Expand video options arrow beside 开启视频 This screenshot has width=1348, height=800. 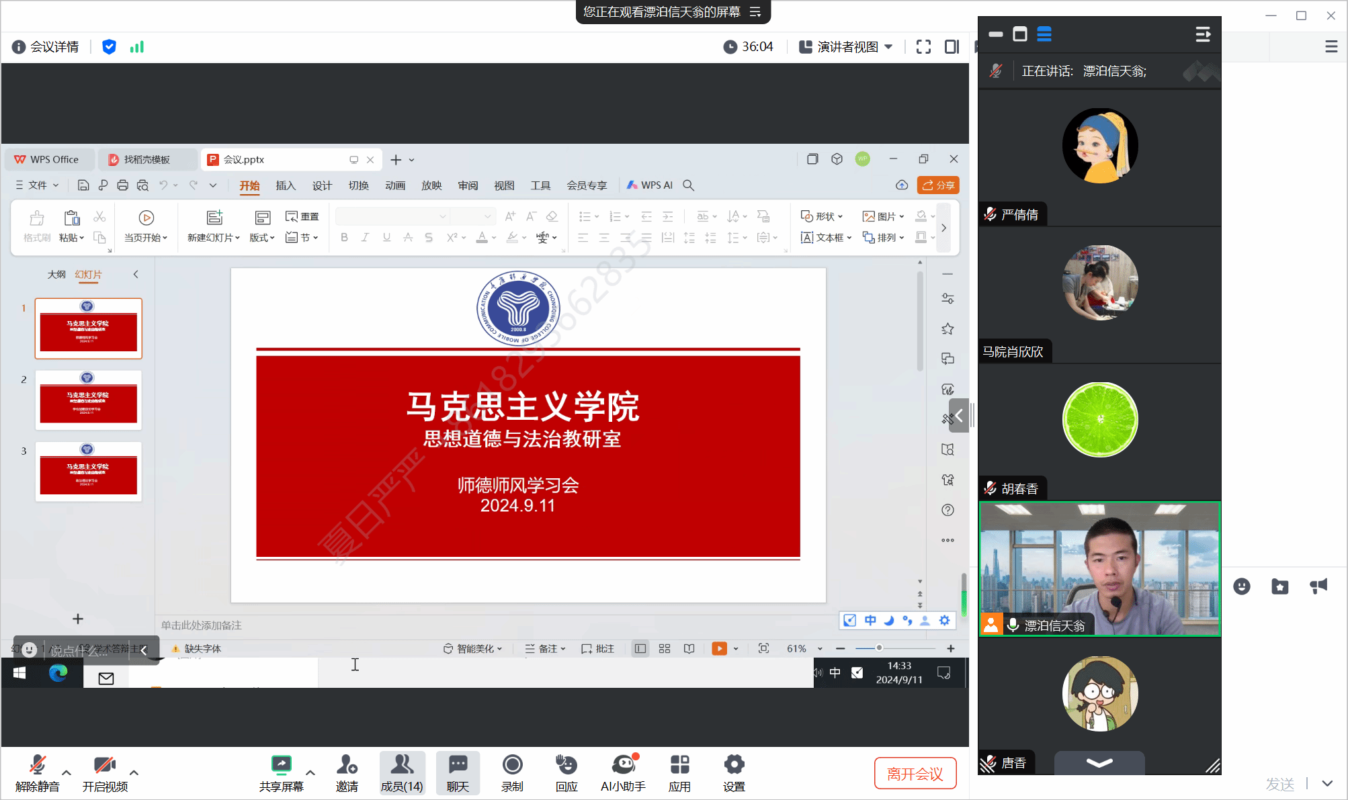click(x=134, y=772)
